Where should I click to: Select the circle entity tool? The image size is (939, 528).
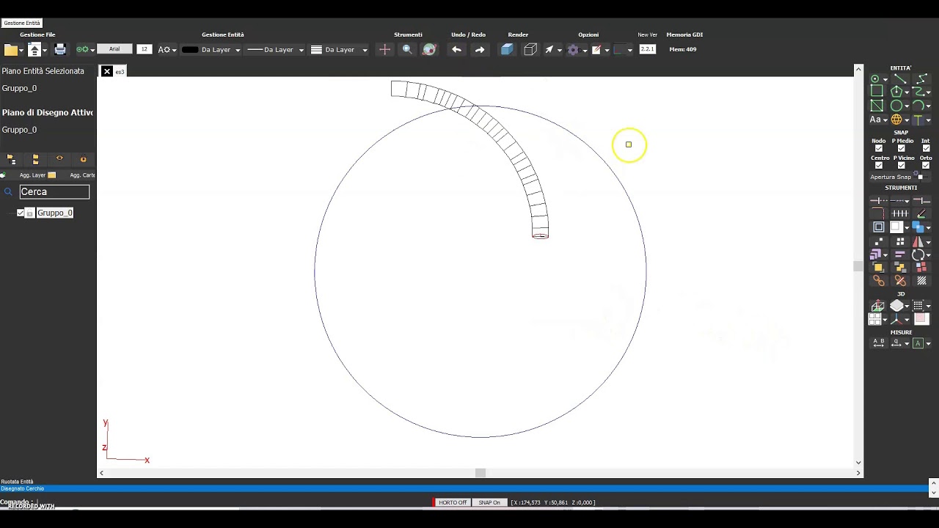pyautogui.click(x=896, y=106)
